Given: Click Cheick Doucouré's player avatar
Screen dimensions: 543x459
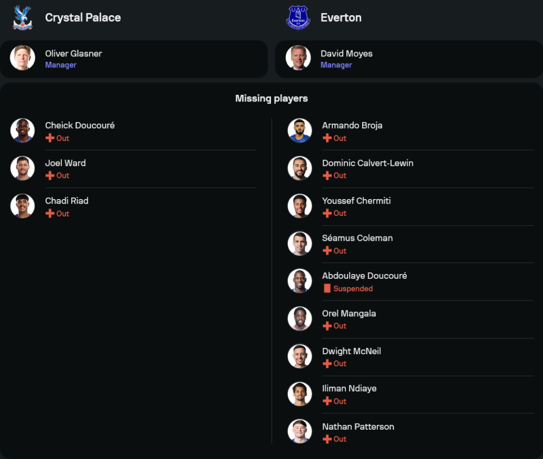Looking at the screenshot, I should (x=22, y=131).
